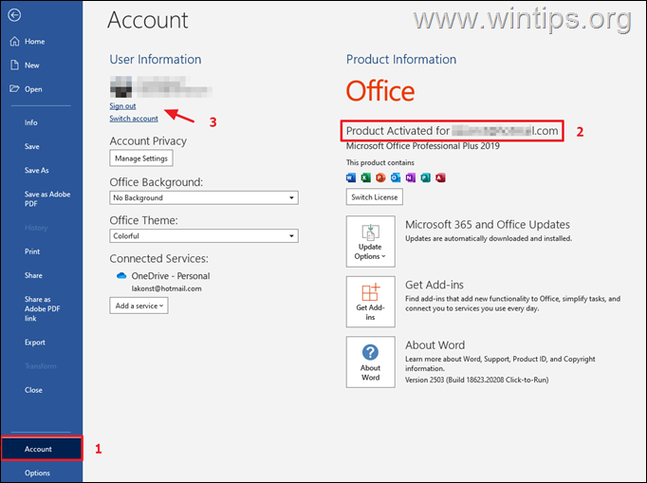Image resolution: width=647 pixels, height=483 pixels.
Task: Click the Outlook app icon
Action: (396, 177)
